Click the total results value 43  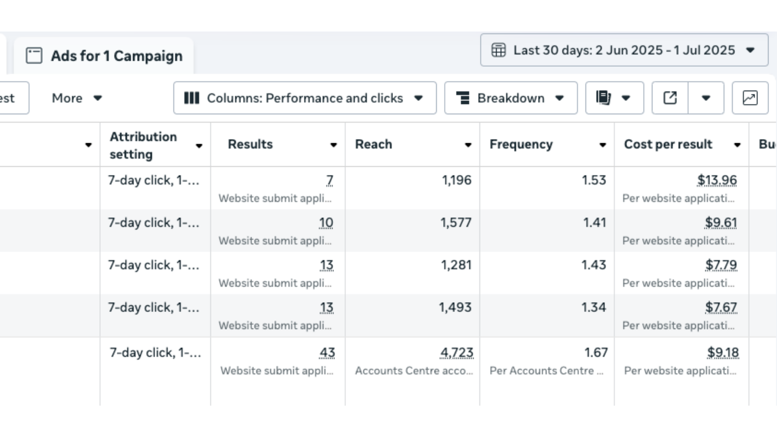pyautogui.click(x=327, y=353)
